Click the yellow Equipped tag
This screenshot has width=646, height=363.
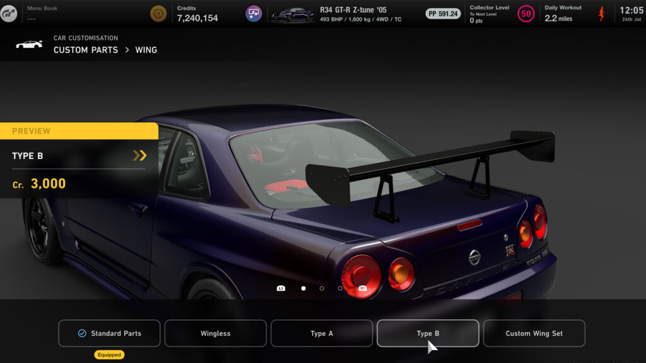(109, 355)
